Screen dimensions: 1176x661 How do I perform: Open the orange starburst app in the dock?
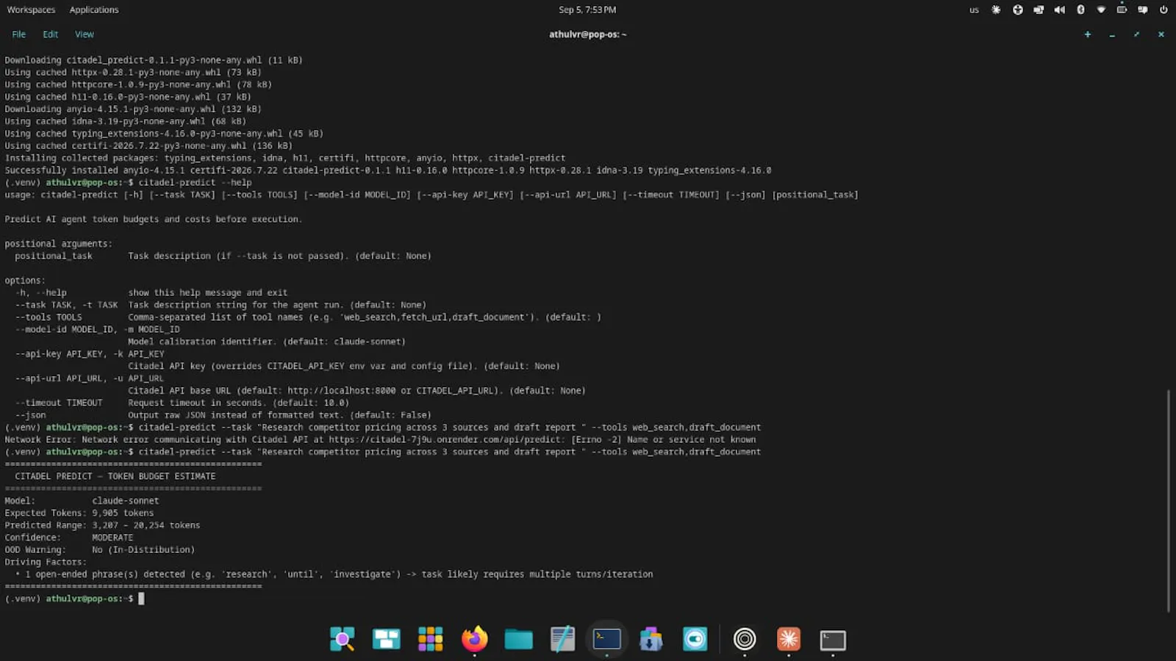pos(789,639)
